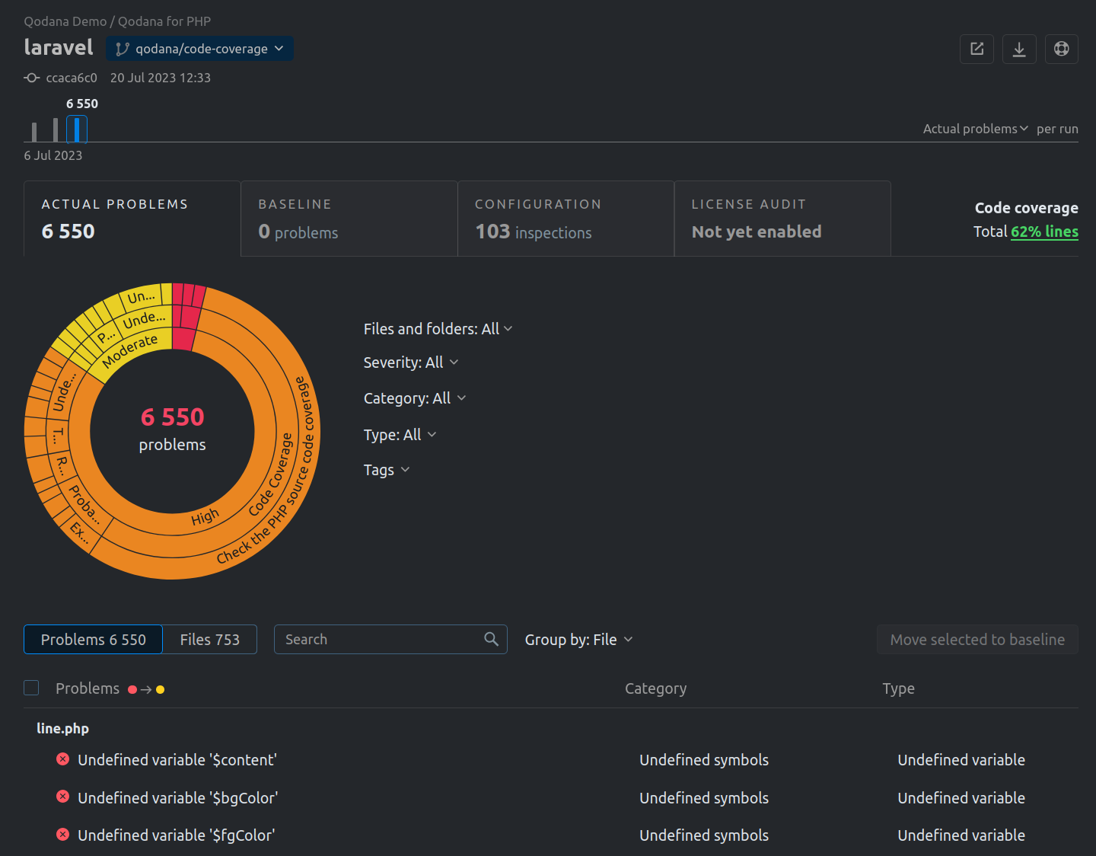Expand the Severity: All filter
Screen dimensions: 1096x856
click(x=411, y=363)
